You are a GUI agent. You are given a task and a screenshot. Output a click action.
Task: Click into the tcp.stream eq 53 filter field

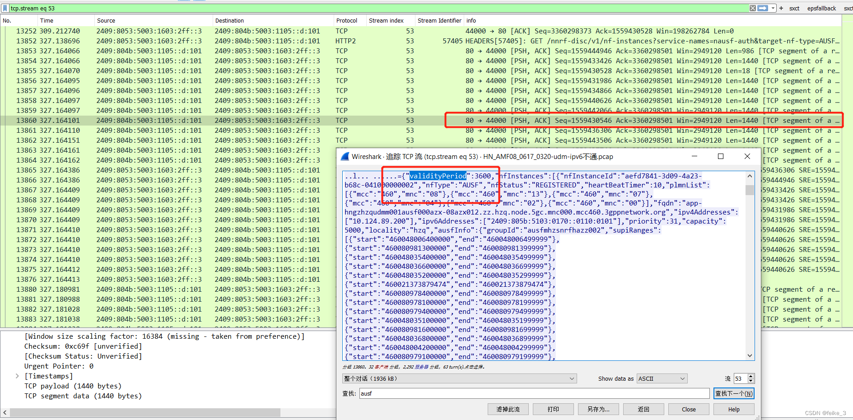click(x=378, y=8)
